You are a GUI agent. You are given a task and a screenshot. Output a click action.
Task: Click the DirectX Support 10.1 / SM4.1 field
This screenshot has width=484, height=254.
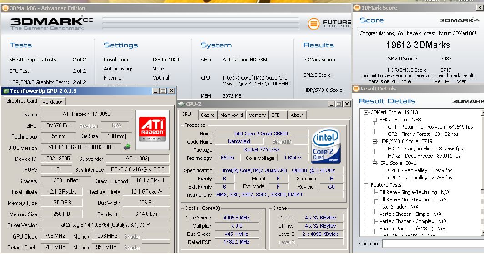(150, 180)
